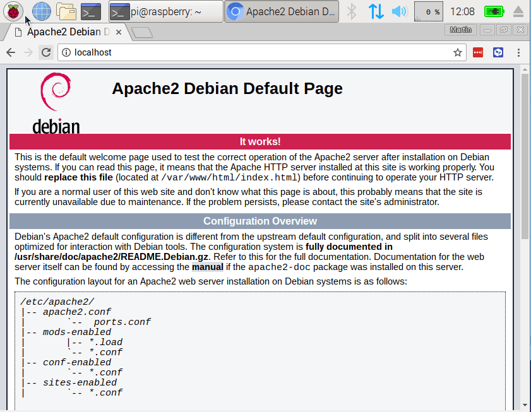531x412 pixels.
Task: Open the Raspberry Pi main menu
Action: click(13, 11)
